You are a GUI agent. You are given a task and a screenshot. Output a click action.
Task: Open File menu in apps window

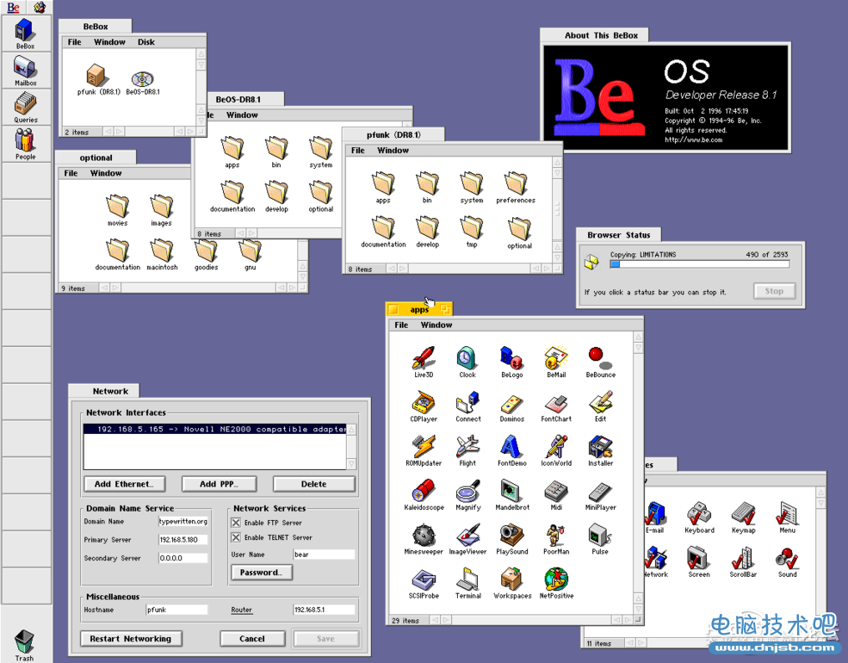tap(401, 325)
